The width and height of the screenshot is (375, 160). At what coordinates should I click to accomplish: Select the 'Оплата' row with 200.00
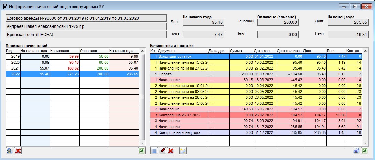tap(256, 74)
